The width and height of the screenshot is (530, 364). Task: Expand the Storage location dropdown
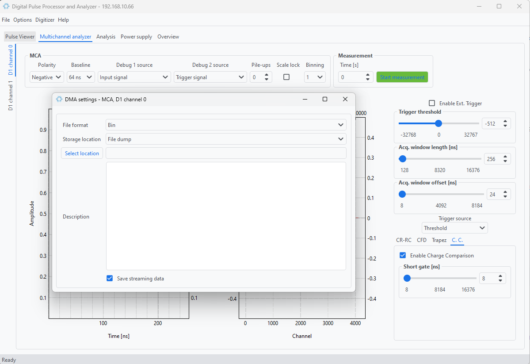(x=226, y=139)
